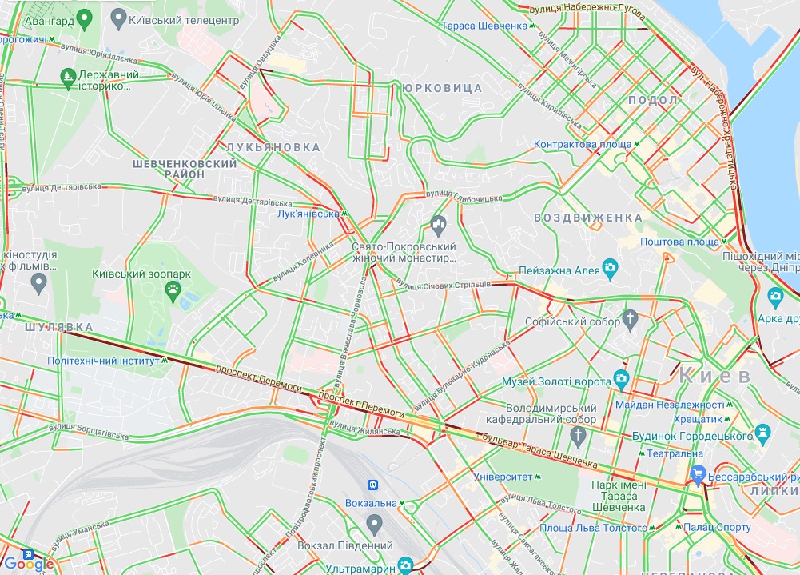Open the Київський зоопарк paw marker

tap(173, 292)
